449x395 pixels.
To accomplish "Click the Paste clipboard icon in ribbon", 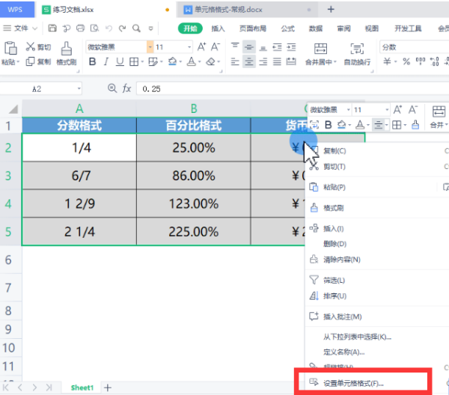I will tap(10, 48).
